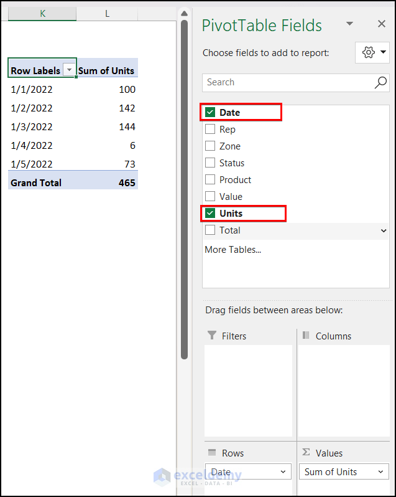Uncheck the Date field checkbox

coord(210,113)
